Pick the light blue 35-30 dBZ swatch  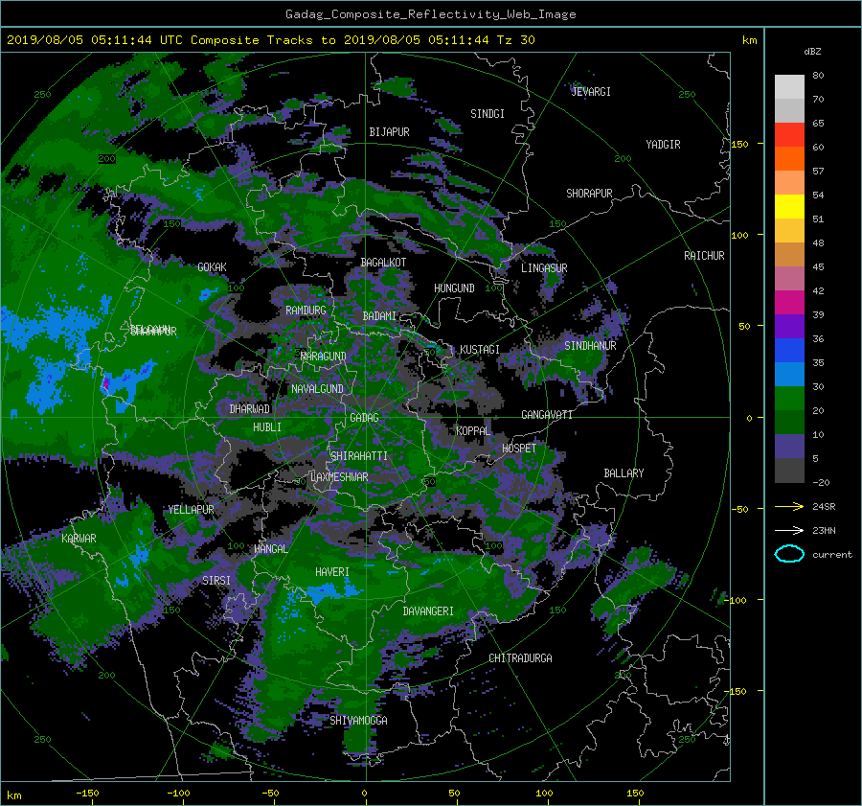coord(789,374)
